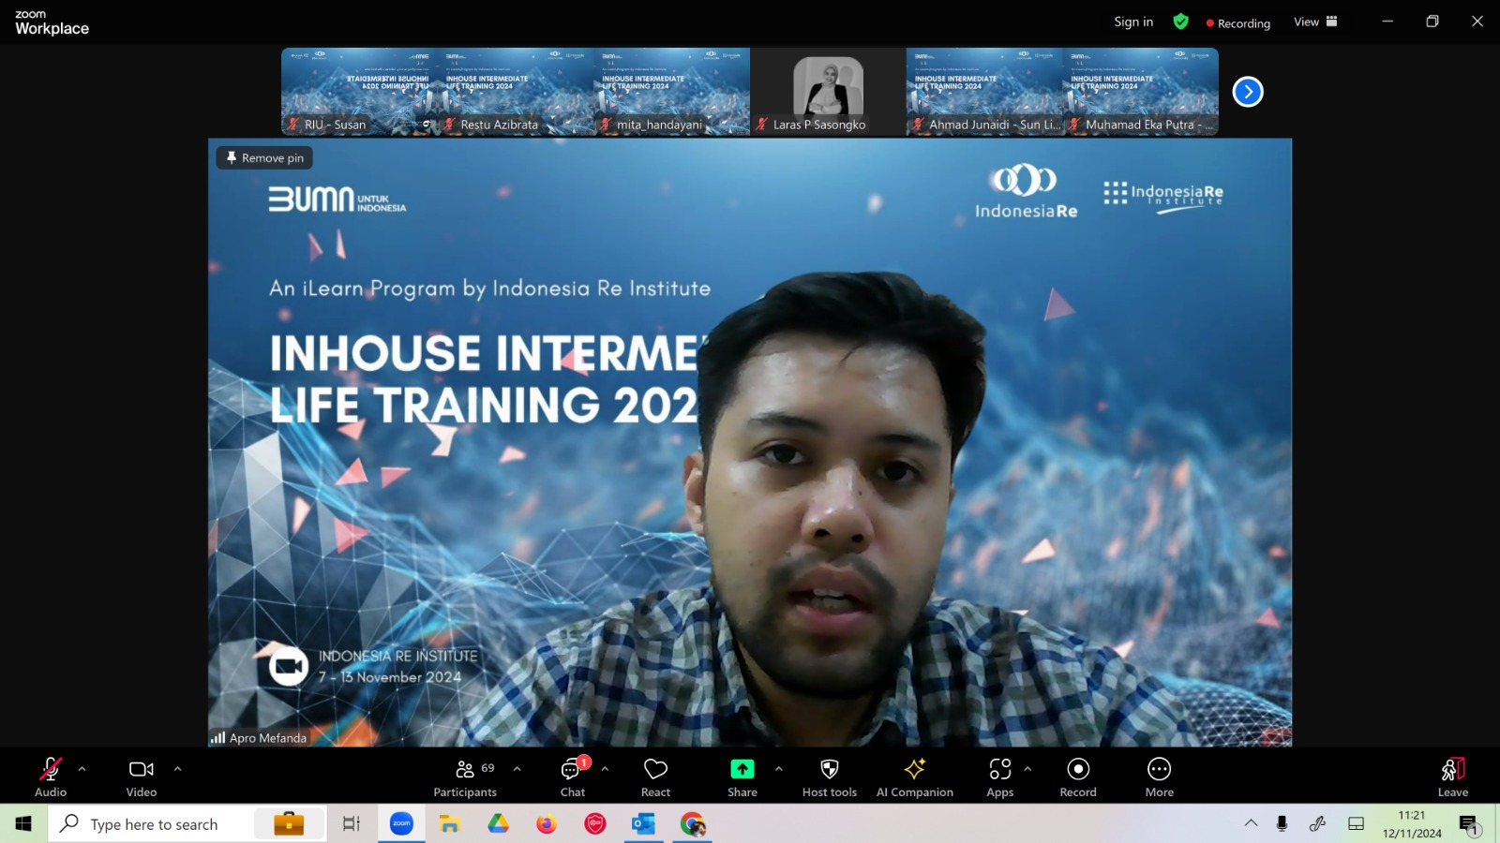Expand video settings arrow

177,769
